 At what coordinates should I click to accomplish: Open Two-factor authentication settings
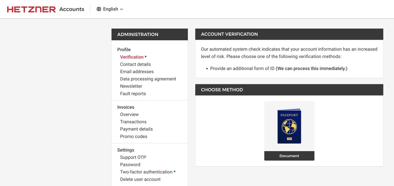point(146,172)
